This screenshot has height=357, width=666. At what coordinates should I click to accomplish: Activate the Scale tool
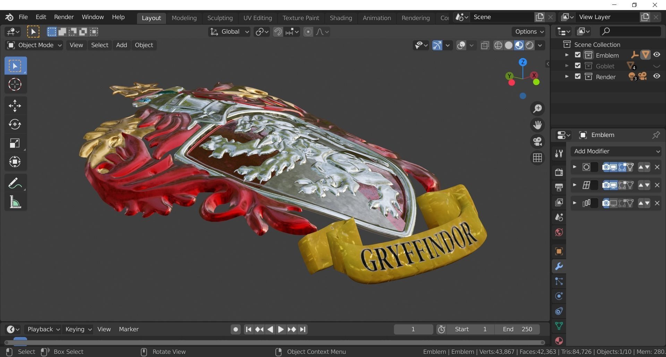tap(15, 143)
